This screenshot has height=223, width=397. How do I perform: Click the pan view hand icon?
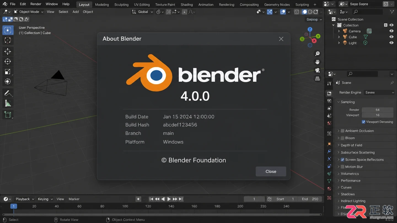pyautogui.click(x=318, y=62)
